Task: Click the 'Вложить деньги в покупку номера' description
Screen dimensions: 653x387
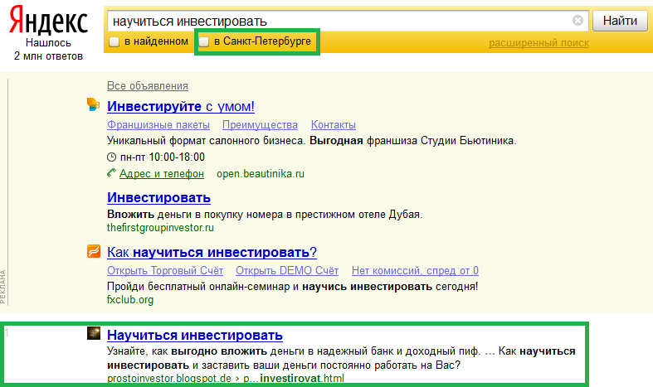Action: point(265,215)
